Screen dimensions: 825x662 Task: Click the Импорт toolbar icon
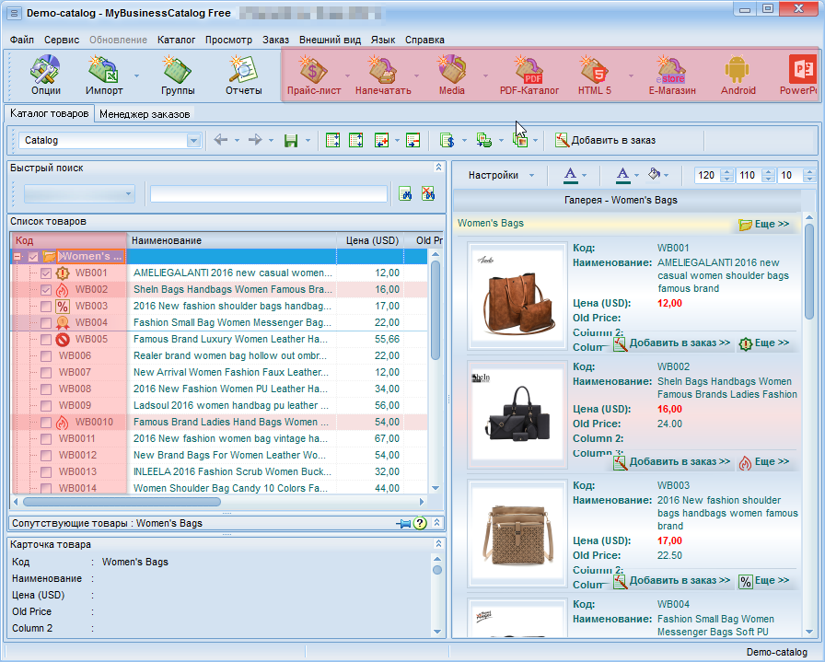(x=104, y=75)
